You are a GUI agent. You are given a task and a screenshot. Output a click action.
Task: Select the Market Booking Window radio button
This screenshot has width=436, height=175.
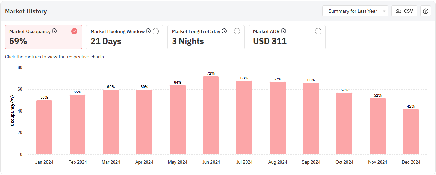(156, 31)
